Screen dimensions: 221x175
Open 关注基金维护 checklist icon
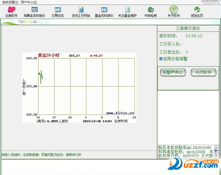click(127, 10)
